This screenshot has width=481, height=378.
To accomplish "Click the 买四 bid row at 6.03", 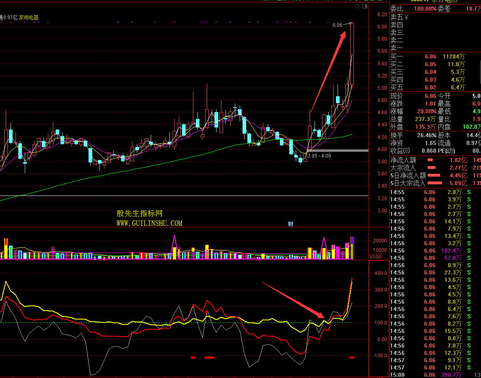I will [x=435, y=80].
